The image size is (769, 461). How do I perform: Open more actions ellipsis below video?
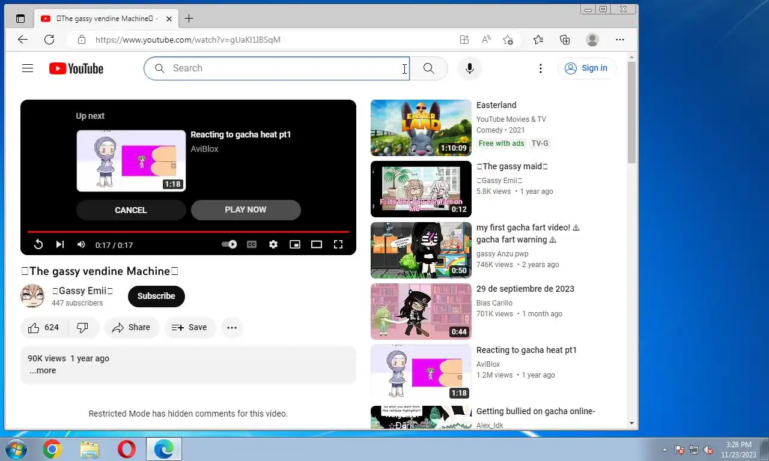232,327
